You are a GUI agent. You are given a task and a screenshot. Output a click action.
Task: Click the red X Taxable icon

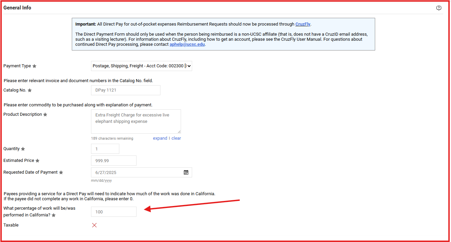click(x=94, y=225)
